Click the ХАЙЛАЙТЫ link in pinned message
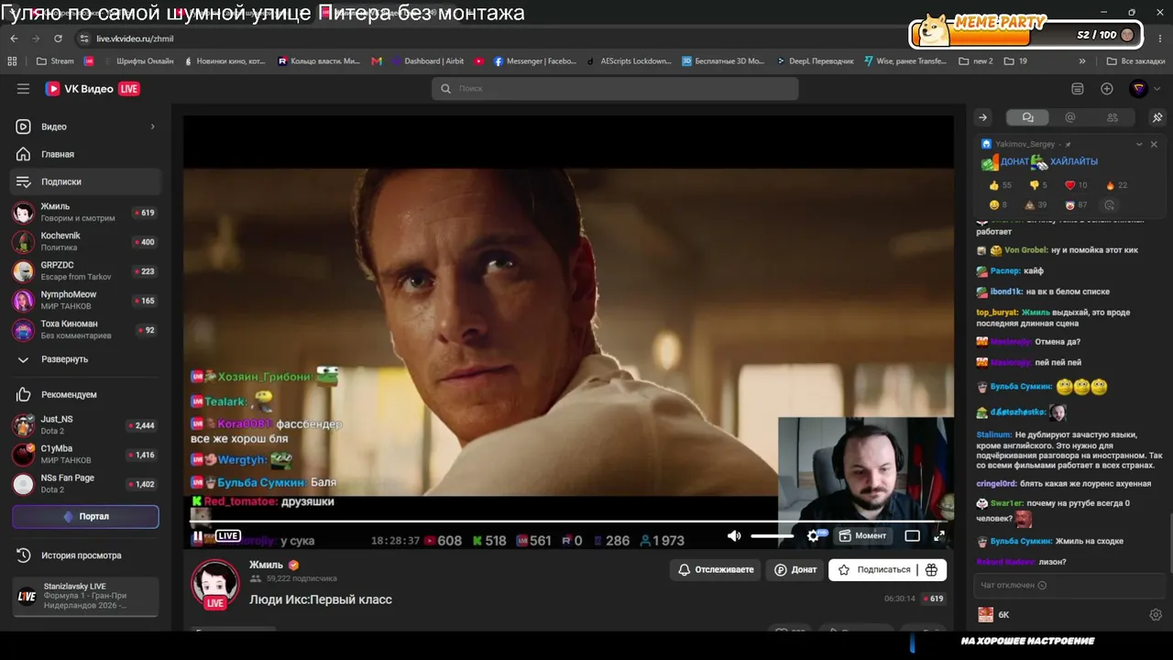This screenshot has width=1173, height=660. [1074, 162]
